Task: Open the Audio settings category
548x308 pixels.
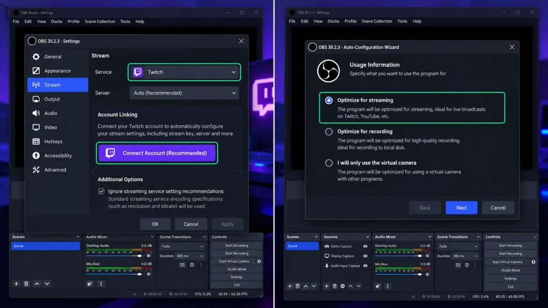Action: coord(58,113)
